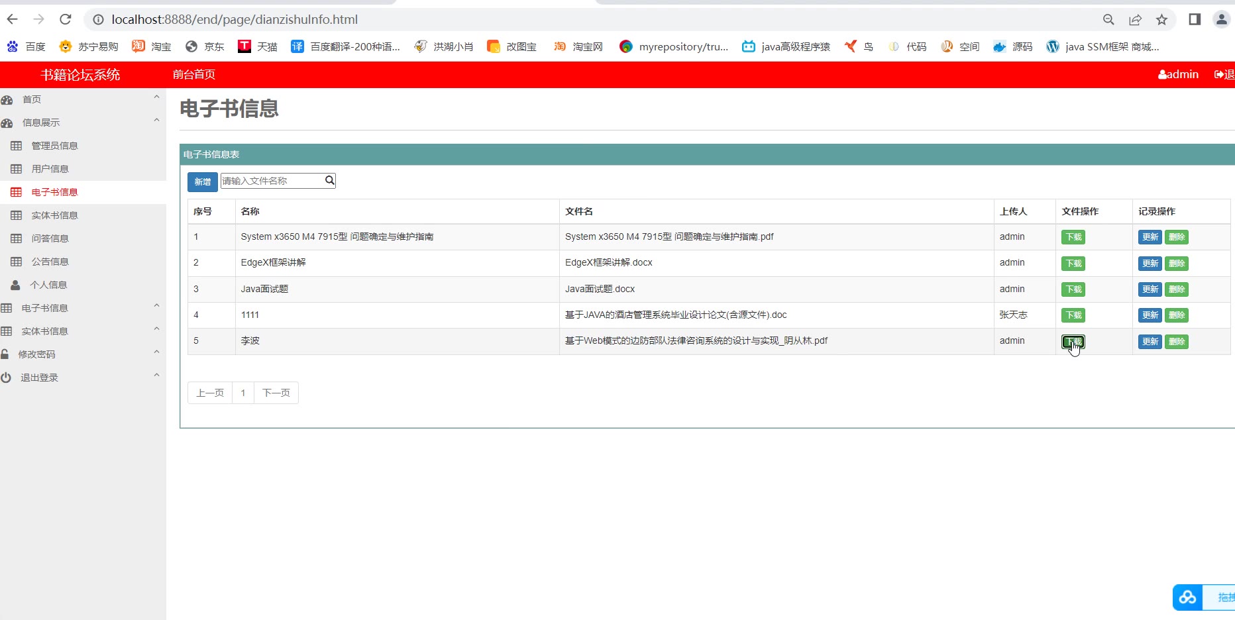Go to 前台首页 in the top bar

(x=194, y=74)
